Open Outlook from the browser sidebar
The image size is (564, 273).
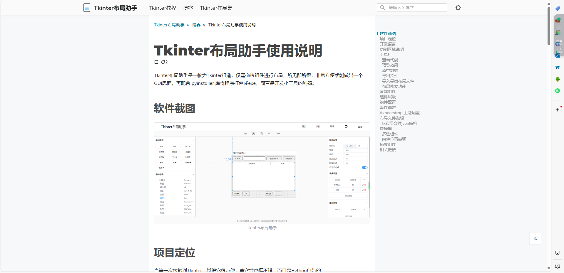pos(558,55)
